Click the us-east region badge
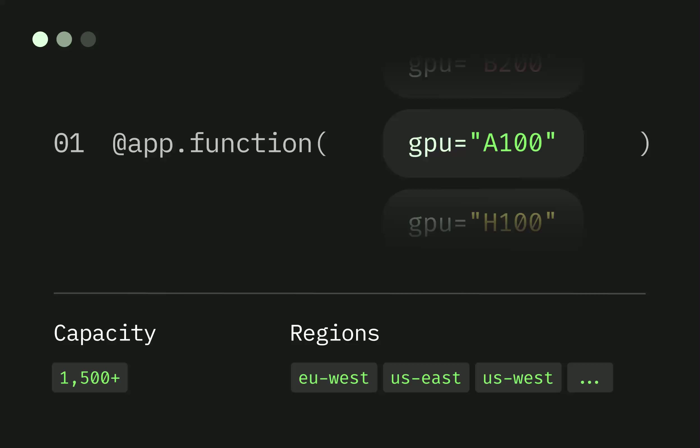Image resolution: width=700 pixels, height=448 pixels. [x=426, y=378]
